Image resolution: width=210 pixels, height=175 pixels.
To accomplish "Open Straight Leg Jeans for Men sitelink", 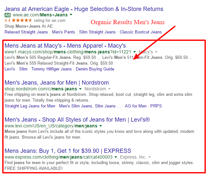I will 30,106.
